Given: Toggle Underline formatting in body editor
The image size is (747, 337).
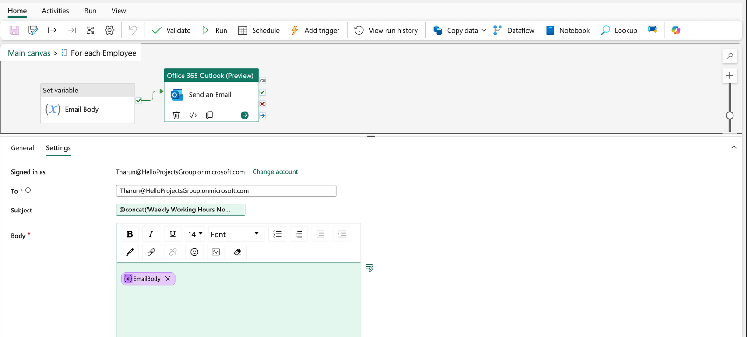Looking at the screenshot, I should click(173, 234).
